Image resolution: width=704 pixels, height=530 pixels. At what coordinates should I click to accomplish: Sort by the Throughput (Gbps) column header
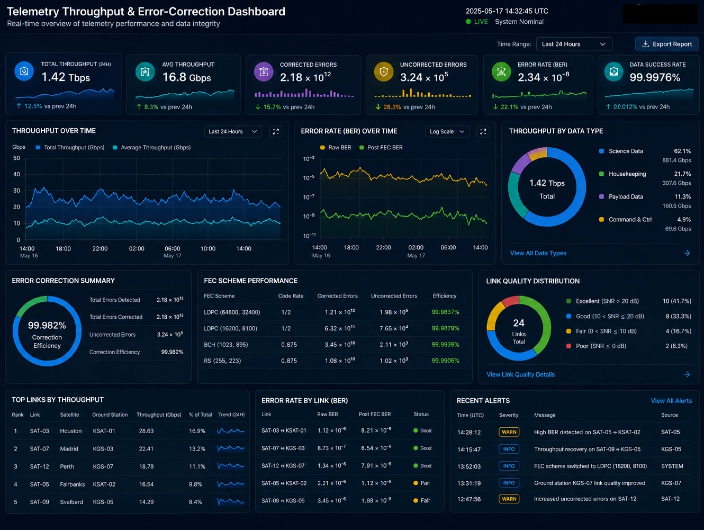click(x=159, y=415)
